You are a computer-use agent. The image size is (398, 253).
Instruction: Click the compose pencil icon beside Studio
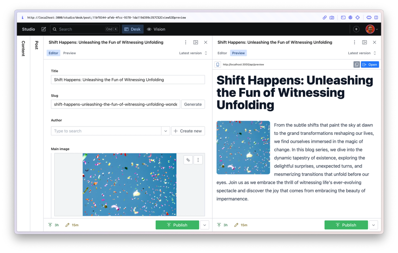[44, 29]
